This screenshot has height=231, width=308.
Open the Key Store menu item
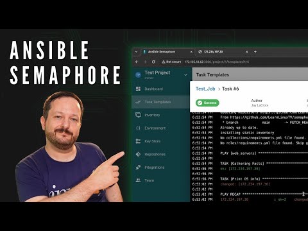click(160, 141)
